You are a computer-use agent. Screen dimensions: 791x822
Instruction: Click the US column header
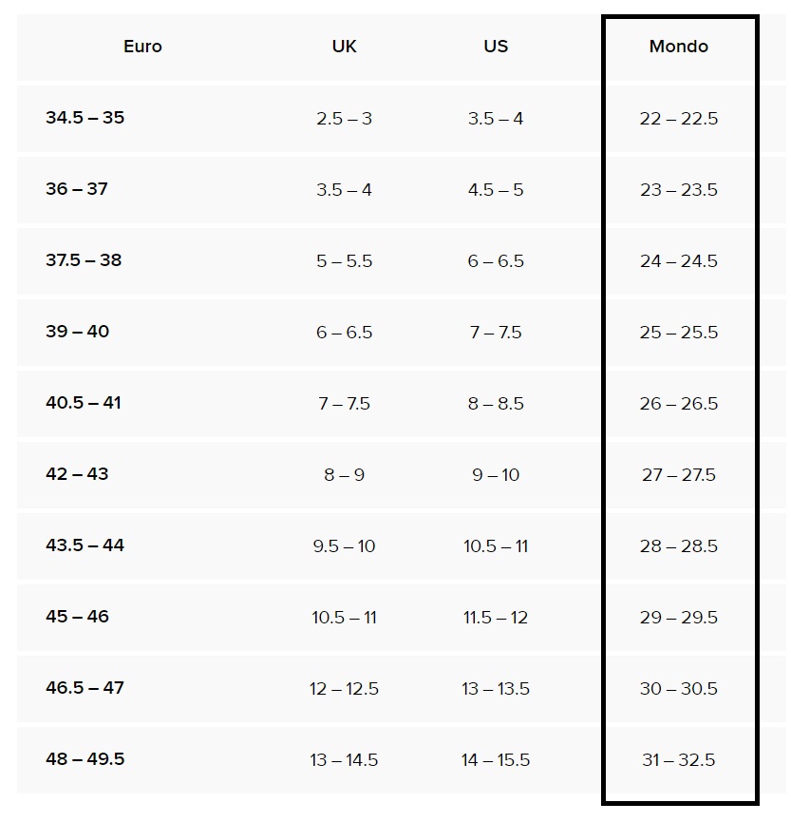tap(496, 47)
